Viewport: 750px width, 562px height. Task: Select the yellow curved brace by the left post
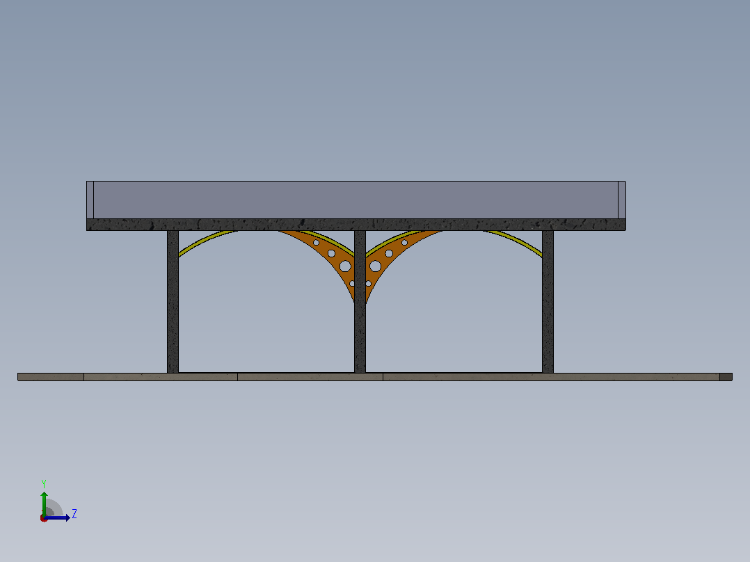tap(205, 241)
